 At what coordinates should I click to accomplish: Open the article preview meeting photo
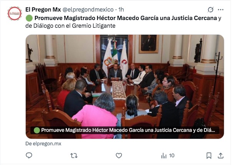point(125,87)
